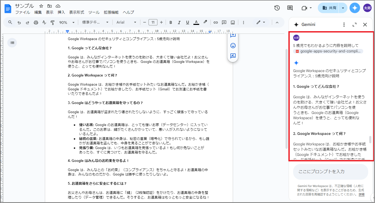Click 2. Google Workspace って何？ in Gemini panel
375x203 pixels.
[319, 134]
